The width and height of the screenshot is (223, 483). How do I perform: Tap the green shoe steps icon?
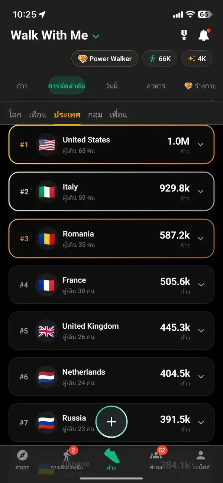[x=111, y=455]
